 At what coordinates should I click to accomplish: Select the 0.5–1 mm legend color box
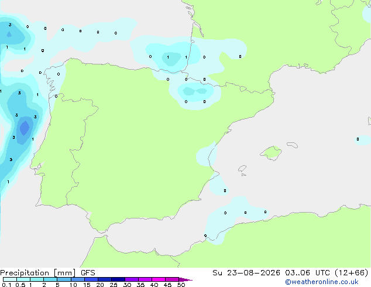tap(23, 279)
